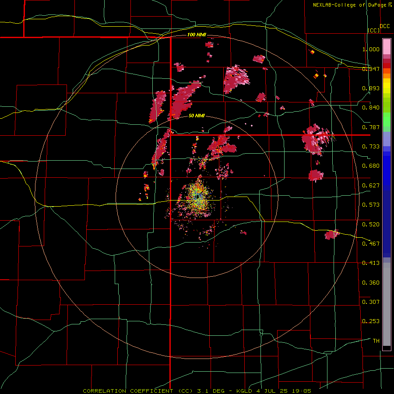Click the 0.733 value on the color scale
This screenshot has height=394, width=394.
coord(371,147)
